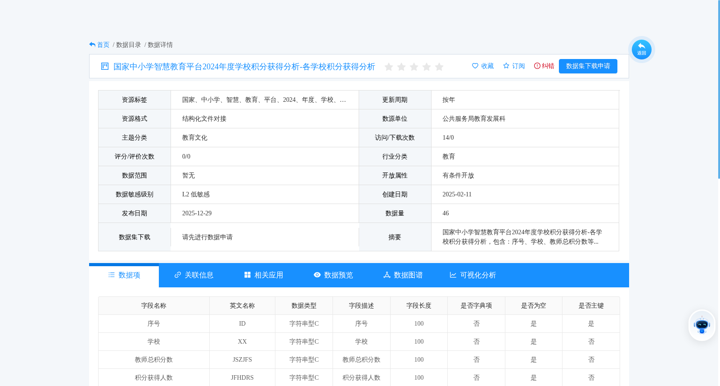The height and width of the screenshot is (386, 720).
Task: Click 2025-12-29 publish date
Action: (197, 213)
